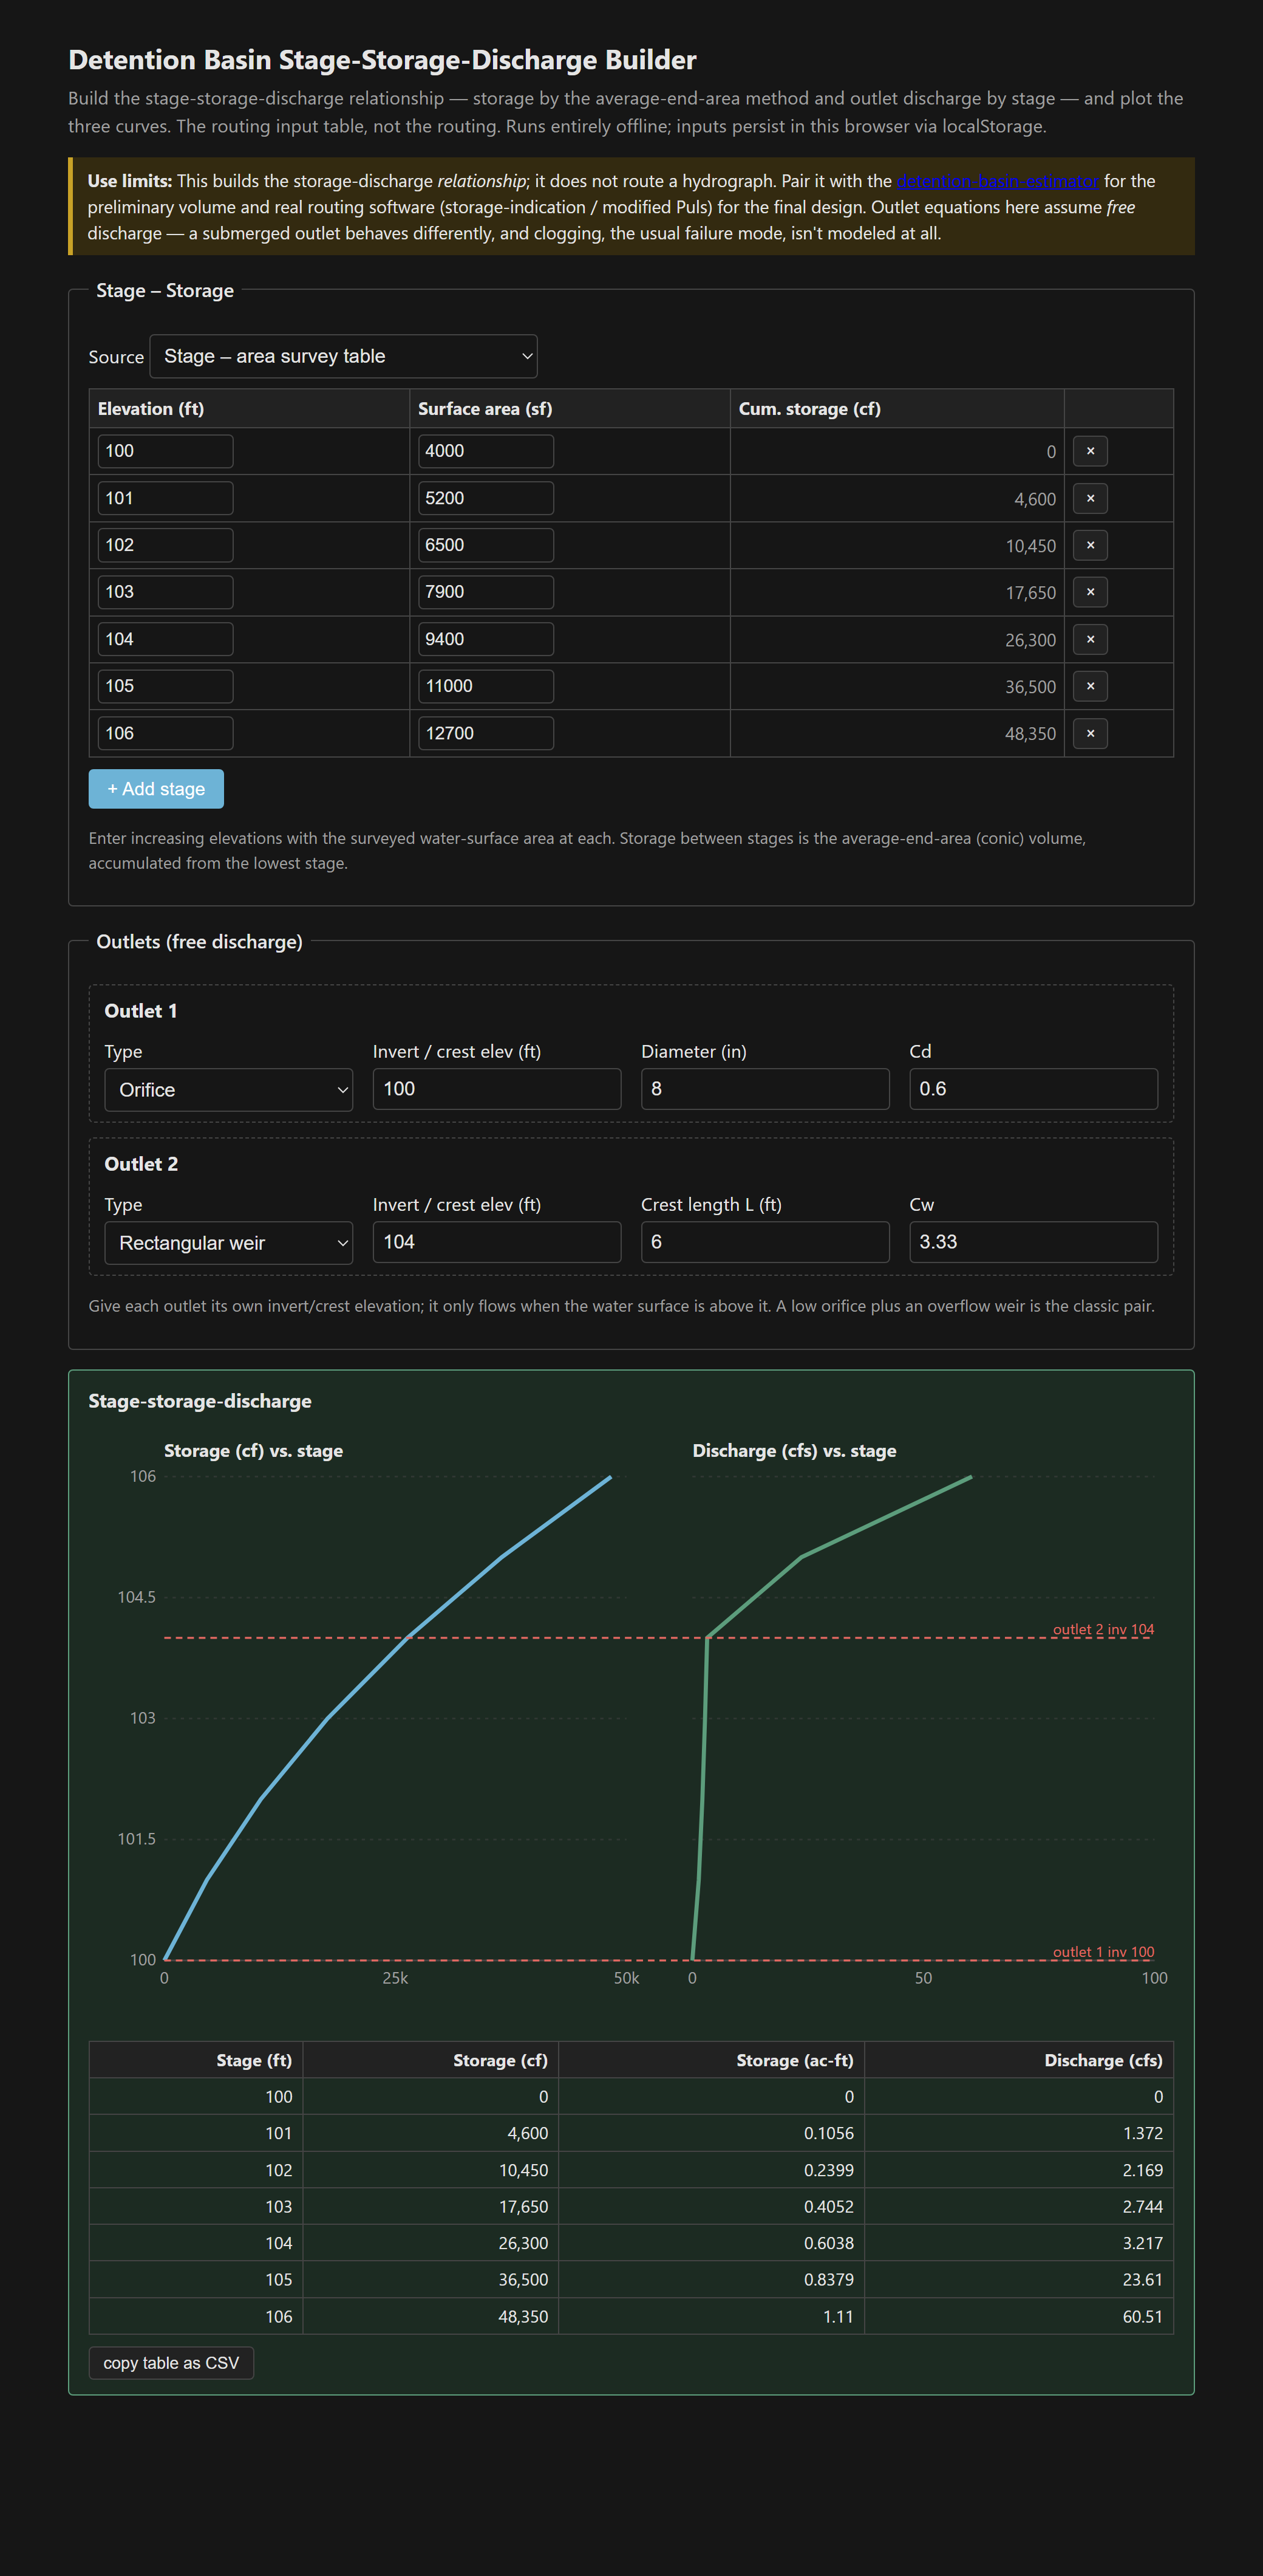
Task: Open the detention-basin-estimator link
Action: pyautogui.click(x=997, y=181)
